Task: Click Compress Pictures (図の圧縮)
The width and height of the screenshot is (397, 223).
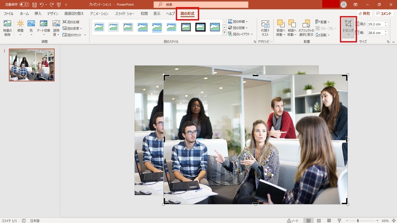Action: 71,22
